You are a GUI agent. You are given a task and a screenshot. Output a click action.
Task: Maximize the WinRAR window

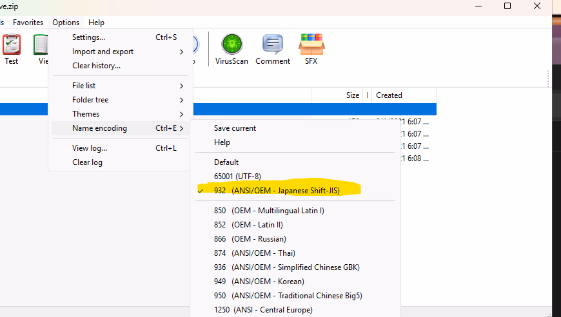[507, 6]
